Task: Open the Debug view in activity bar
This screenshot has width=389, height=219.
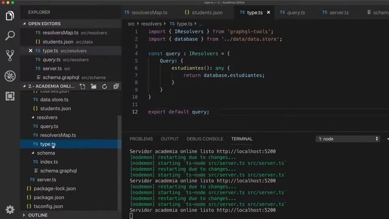Action: click(10, 76)
